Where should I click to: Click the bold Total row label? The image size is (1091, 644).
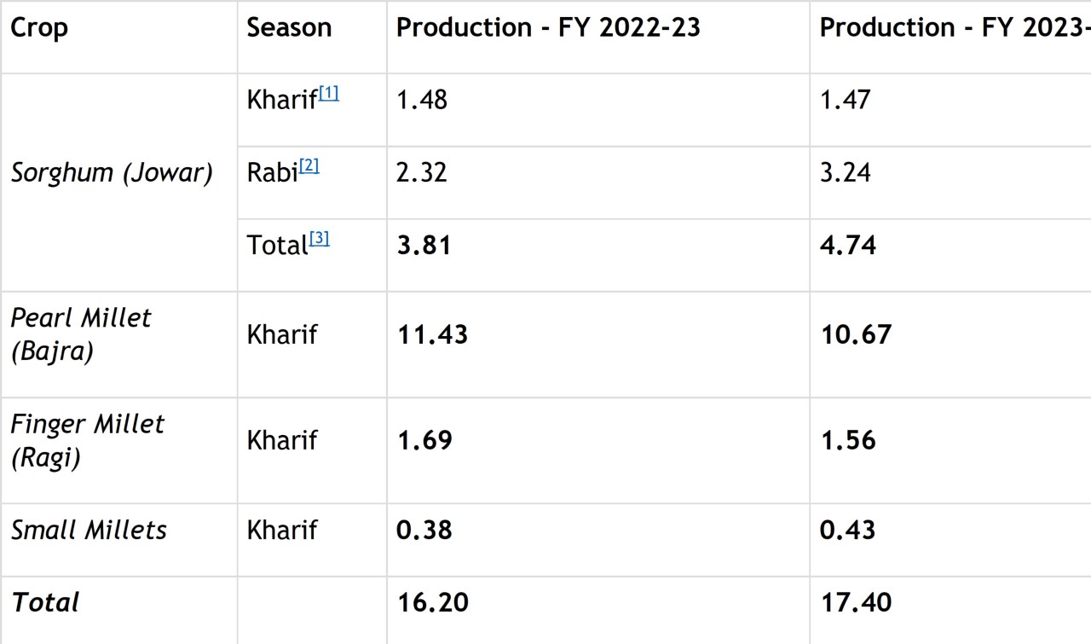(45, 602)
